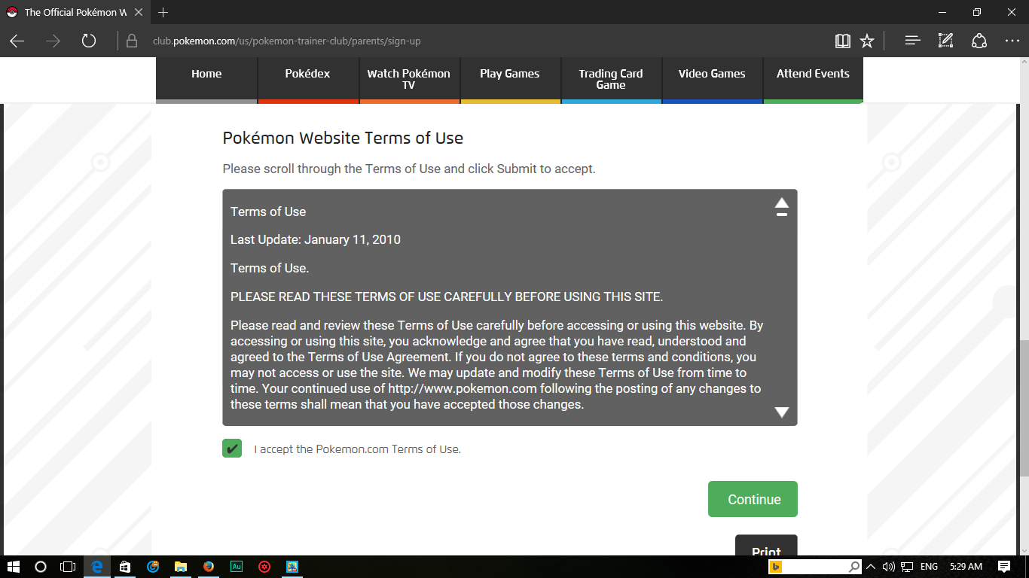Uncheck the accept Terms of Use checkbox
1029x578 pixels.
(x=232, y=449)
